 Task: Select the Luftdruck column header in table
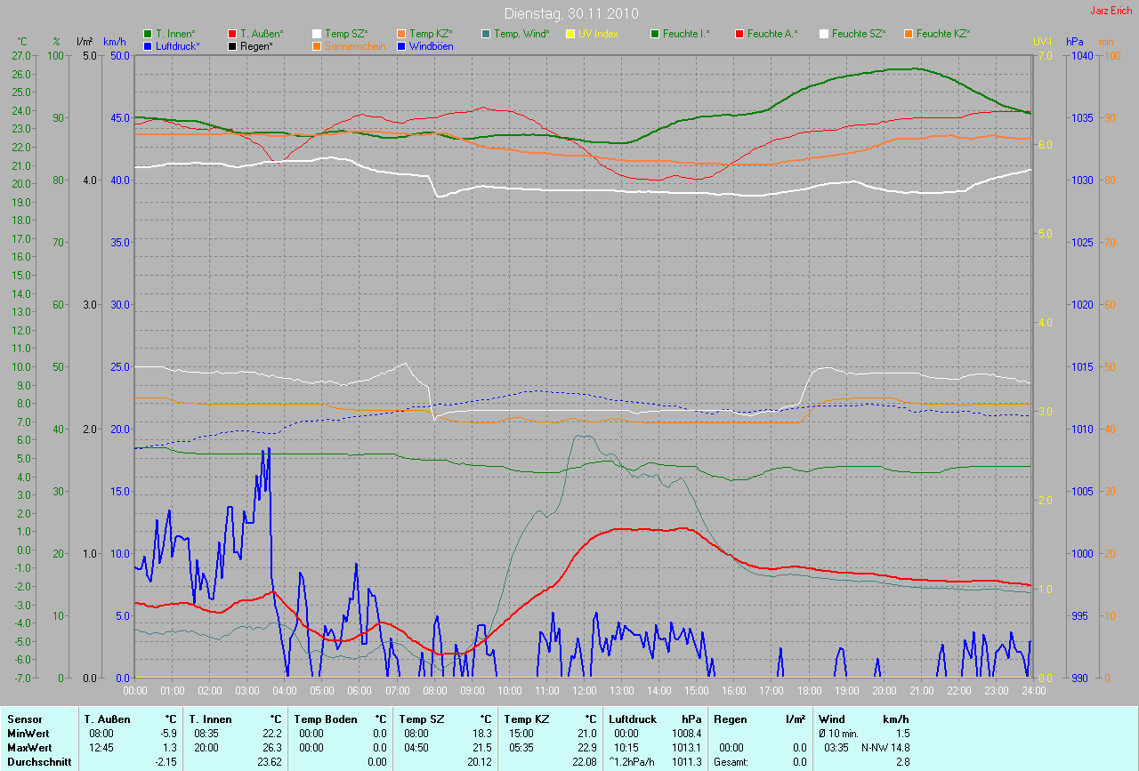coord(633,719)
